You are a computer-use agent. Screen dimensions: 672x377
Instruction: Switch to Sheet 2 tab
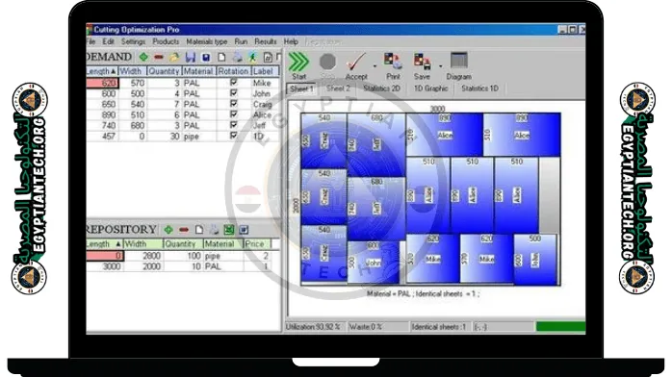click(338, 88)
